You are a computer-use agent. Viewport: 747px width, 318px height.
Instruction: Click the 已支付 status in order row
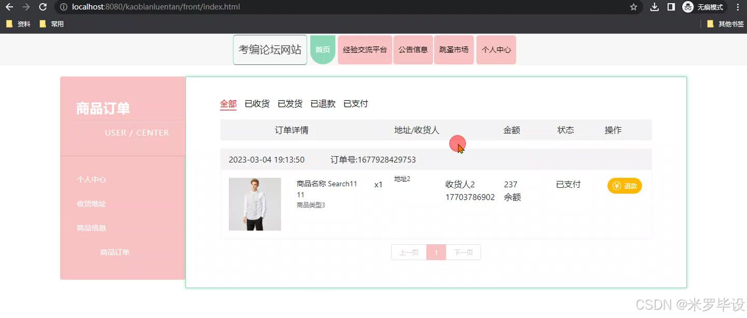(x=568, y=184)
